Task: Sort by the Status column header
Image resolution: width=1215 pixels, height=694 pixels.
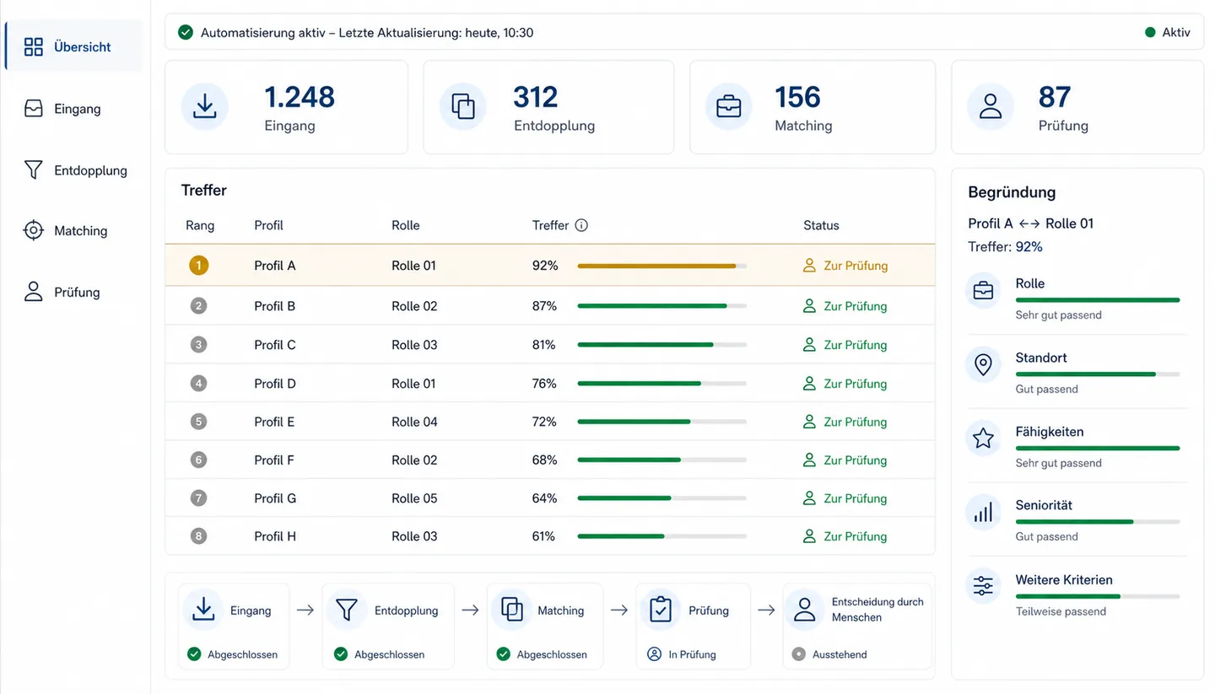Action: pyautogui.click(x=821, y=225)
